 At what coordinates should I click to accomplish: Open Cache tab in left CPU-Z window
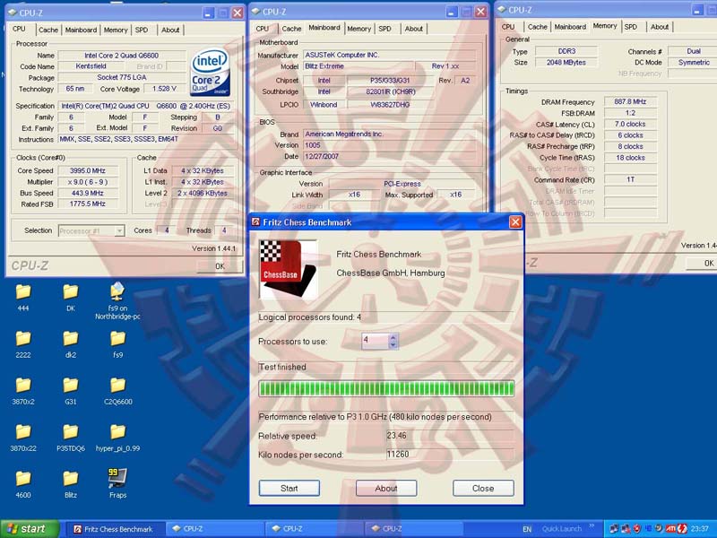[x=48, y=30]
